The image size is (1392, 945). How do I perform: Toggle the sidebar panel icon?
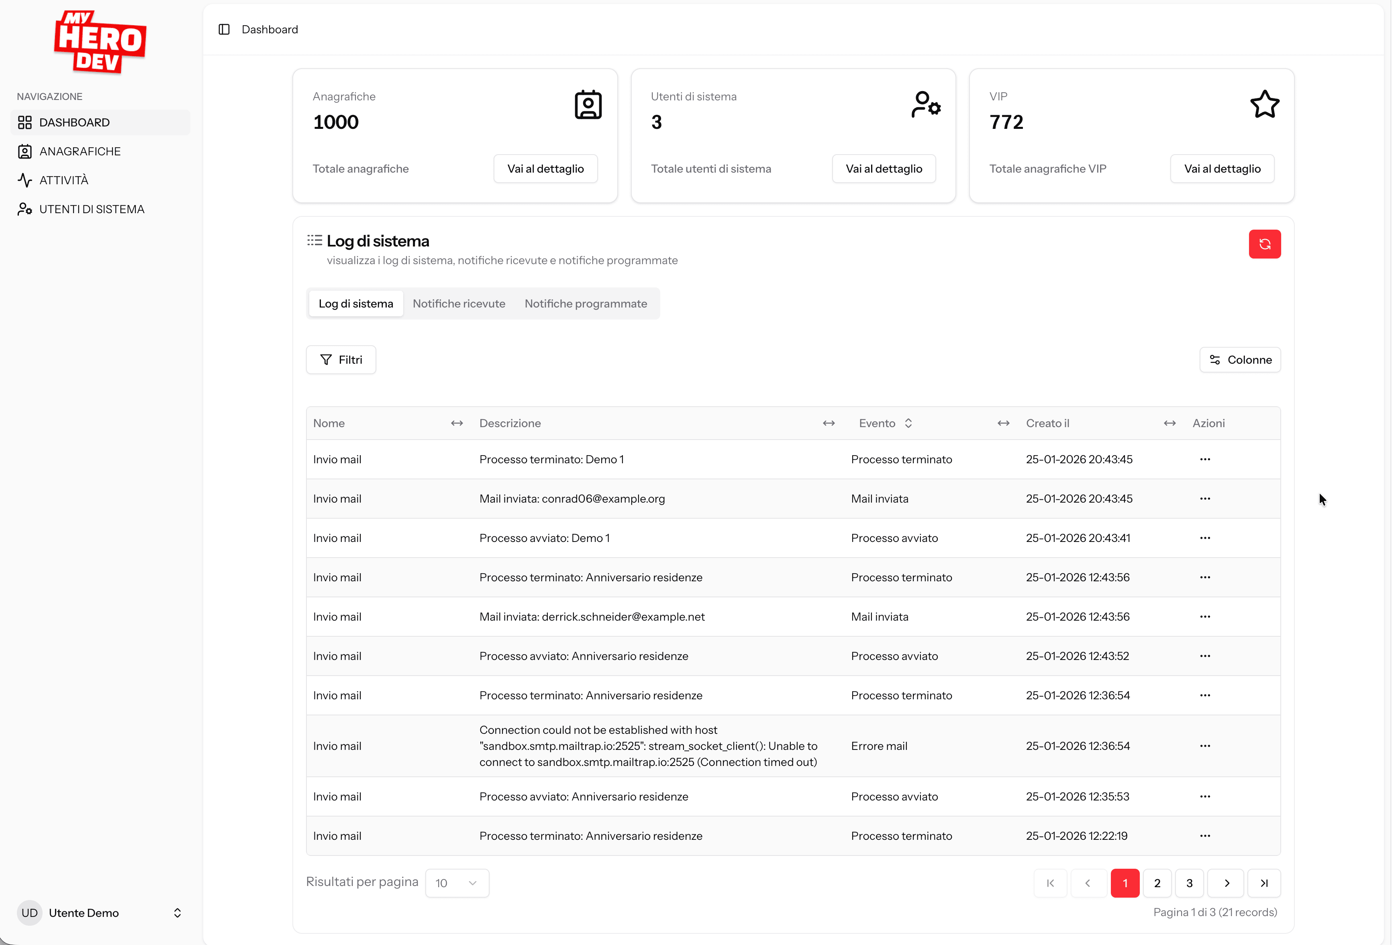224,29
